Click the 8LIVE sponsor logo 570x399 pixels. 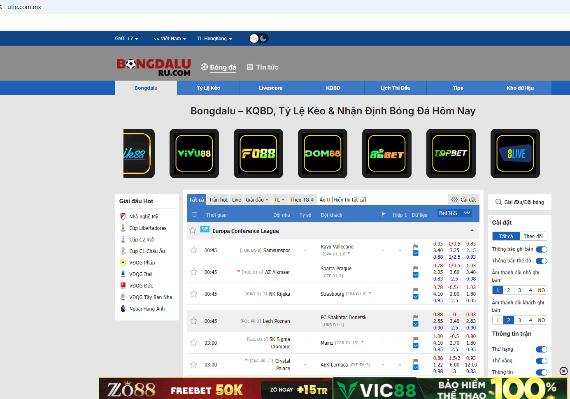click(x=515, y=153)
